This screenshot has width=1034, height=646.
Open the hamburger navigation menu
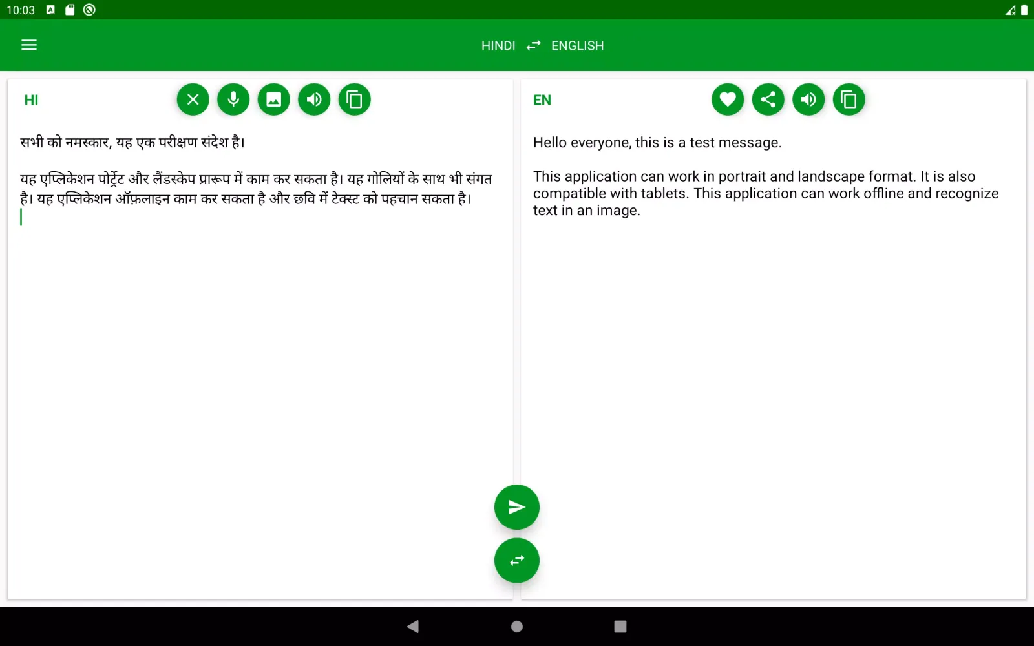pos(29,45)
